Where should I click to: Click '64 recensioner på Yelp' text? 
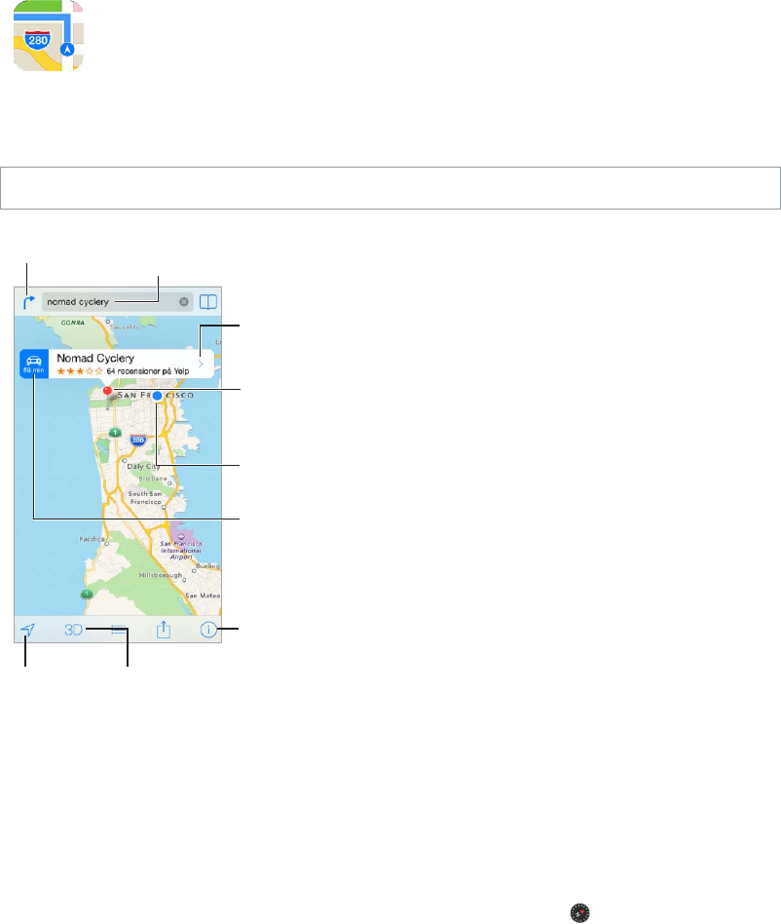point(148,371)
